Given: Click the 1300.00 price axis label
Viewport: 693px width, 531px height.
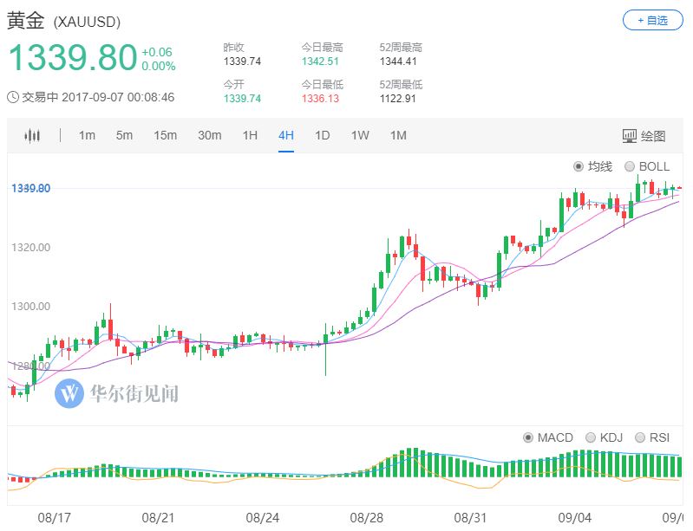Looking at the screenshot, I should pyautogui.click(x=30, y=307).
